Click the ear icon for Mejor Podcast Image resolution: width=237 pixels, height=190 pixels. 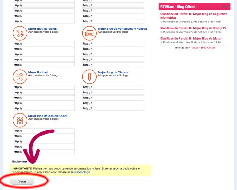pyautogui.click(x=20, y=76)
